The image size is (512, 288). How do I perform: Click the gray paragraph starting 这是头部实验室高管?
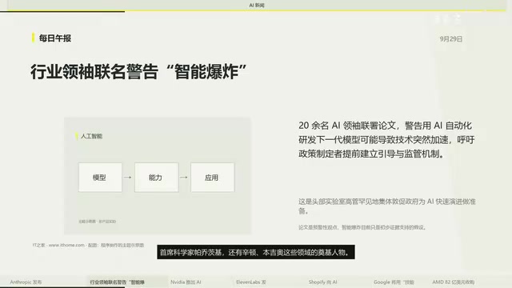click(387, 206)
